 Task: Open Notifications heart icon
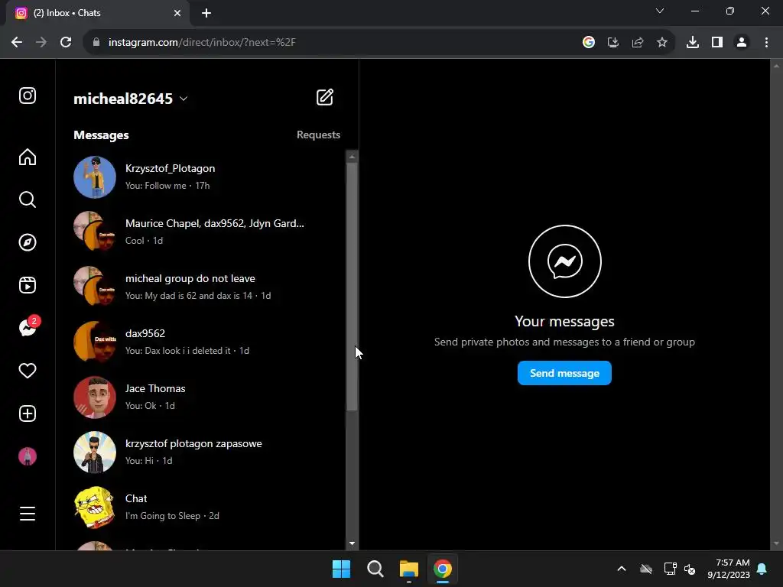[28, 371]
